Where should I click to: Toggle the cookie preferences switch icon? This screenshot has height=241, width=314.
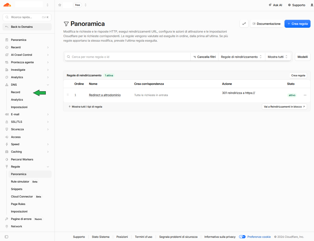242,237
